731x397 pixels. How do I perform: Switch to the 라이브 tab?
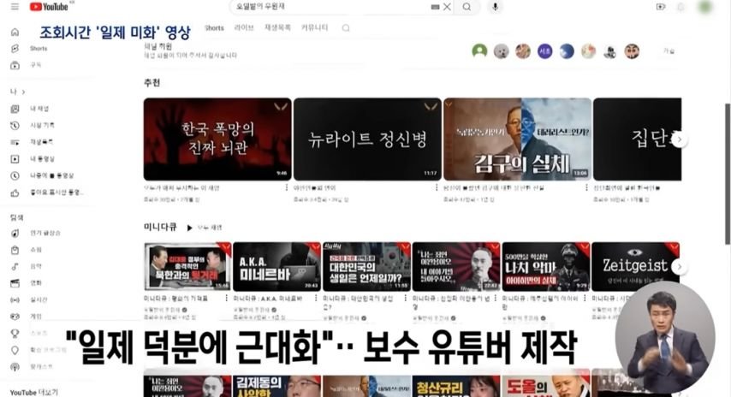click(244, 28)
